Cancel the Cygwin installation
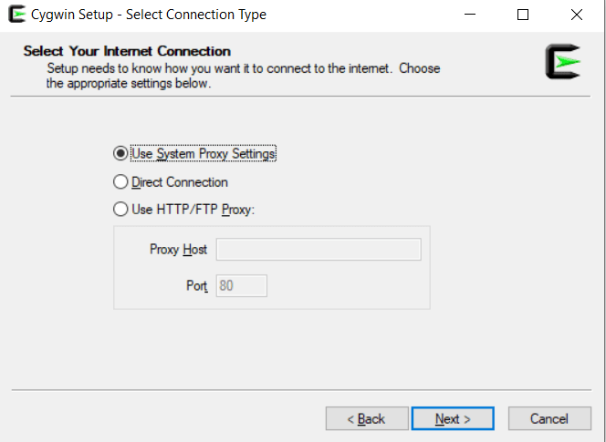Viewport: 606px width, 442px height. 549,418
